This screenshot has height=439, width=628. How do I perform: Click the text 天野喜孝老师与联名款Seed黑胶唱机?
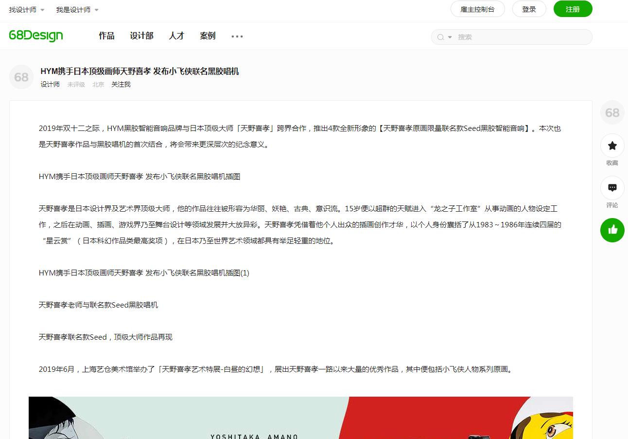[x=98, y=305]
